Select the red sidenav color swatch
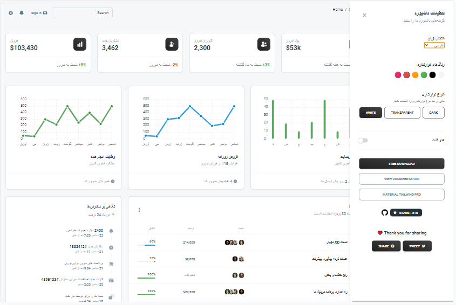This screenshot has width=456, height=305. [406, 75]
